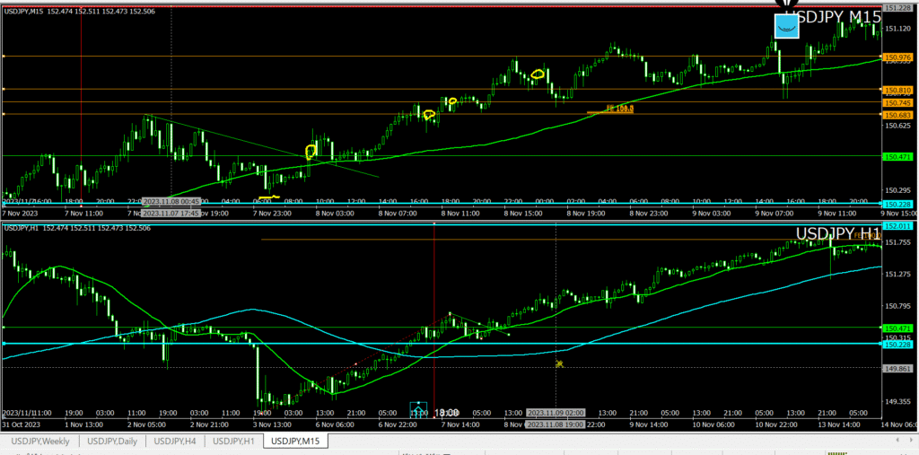Select the yellow ellipse just above the 150.683 line

(x=429, y=114)
